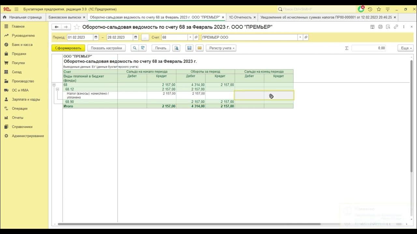Switch to Банковские выписки tab
Viewport: 417px width, 234px height.
click(x=65, y=17)
